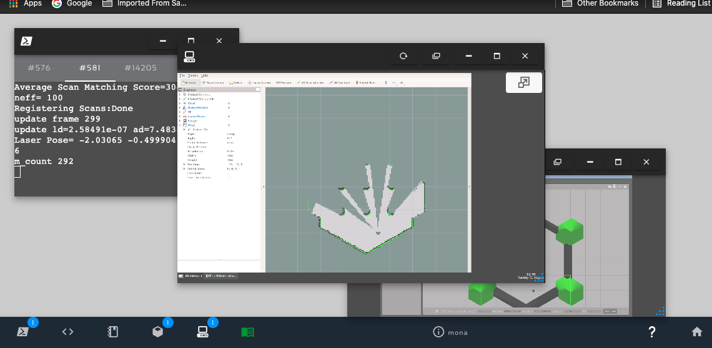The height and width of the screenshot is (348, 712).
Task: Open the Apps bookmarks shortcut
Action: 26,3
